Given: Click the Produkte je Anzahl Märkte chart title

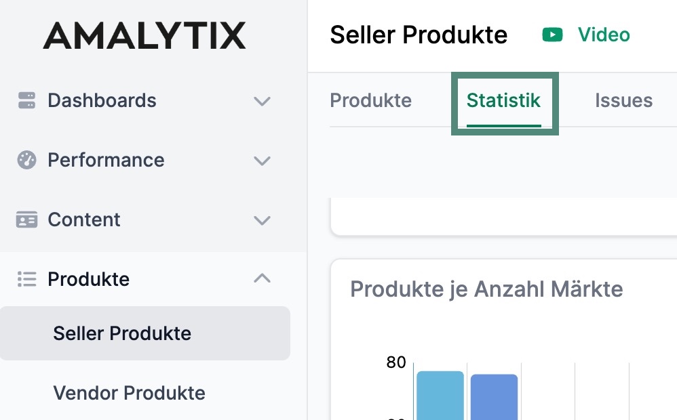Looking at the screenshot, I should [486, 290].
